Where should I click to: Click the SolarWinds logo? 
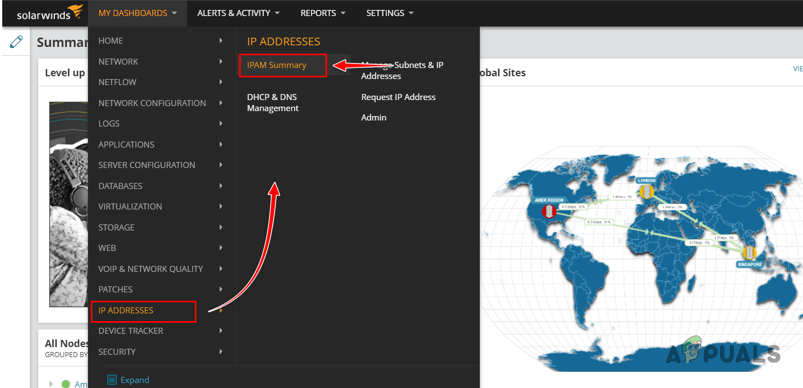click(50, 13)
